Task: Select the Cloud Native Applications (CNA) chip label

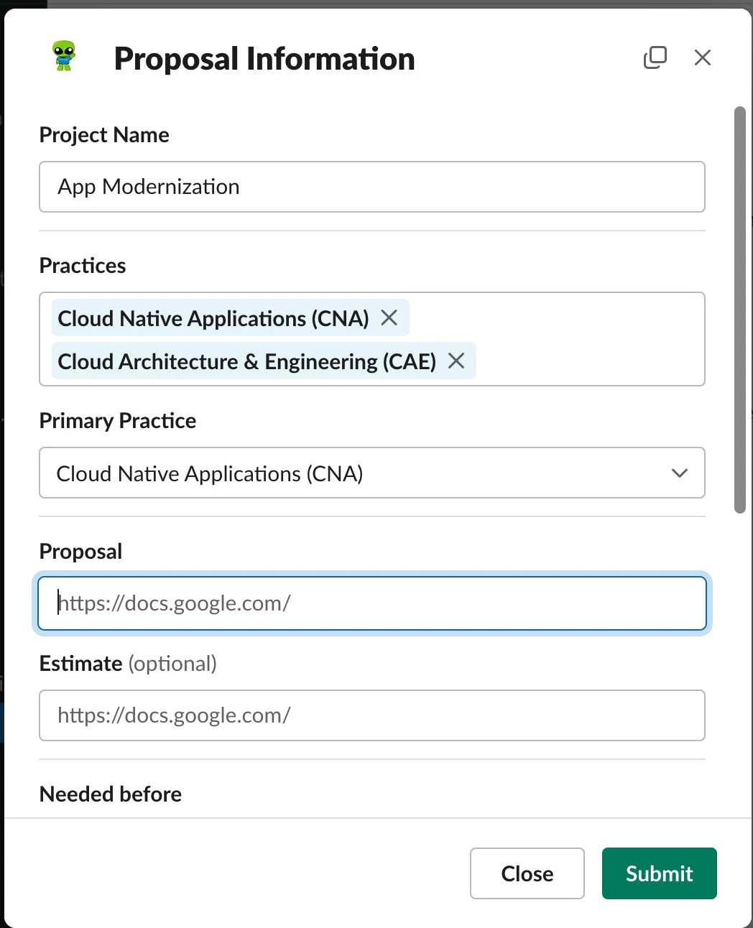Action: pyautogui.click(x=213, y=318)
